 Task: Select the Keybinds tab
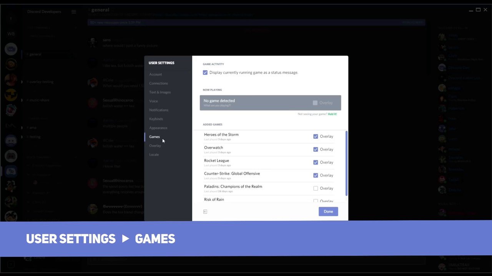click(156, 119)
